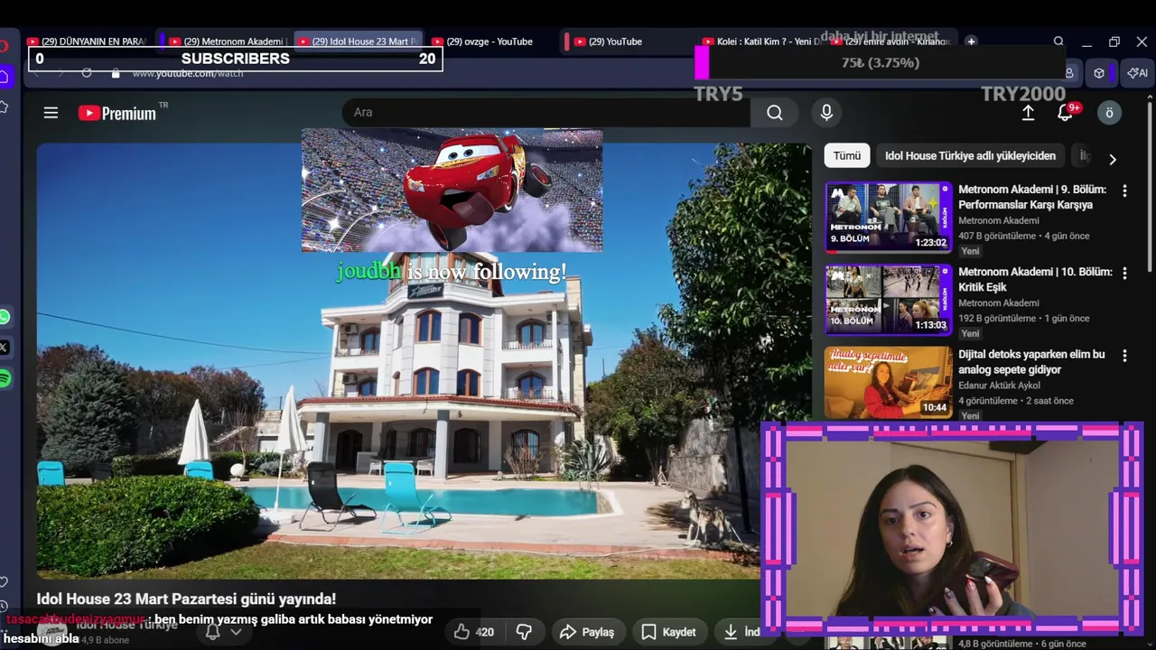Open the account avatar menu
The image size is (1156, 650).
tap(1109, 113)
